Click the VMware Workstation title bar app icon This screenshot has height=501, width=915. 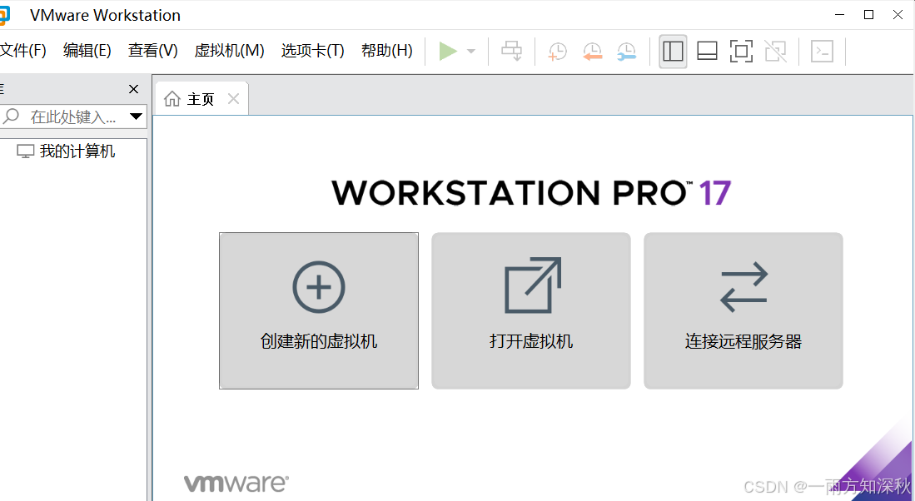coord(4,15)
